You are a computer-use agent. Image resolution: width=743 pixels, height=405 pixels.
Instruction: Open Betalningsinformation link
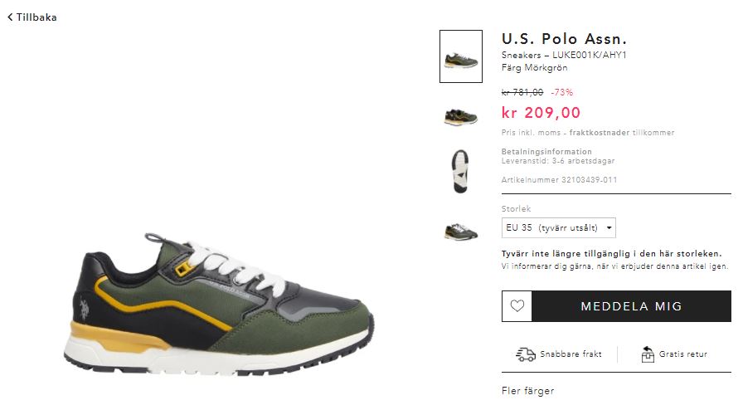point(546,151)
